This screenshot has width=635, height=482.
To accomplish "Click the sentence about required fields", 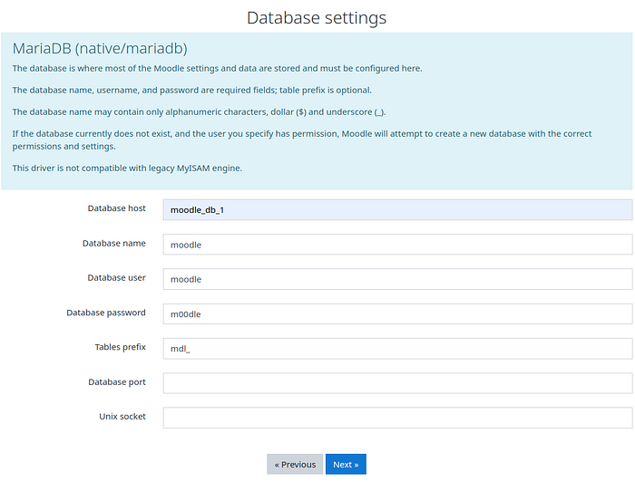I will click(192, 91).
